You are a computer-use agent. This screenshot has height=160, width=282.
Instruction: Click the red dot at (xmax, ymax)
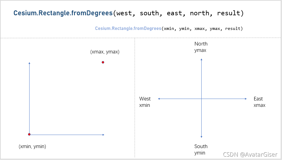pyautogui.click(x=103, y=62)
